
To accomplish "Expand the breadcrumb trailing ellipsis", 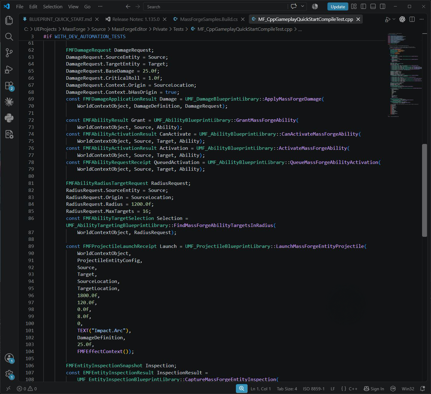I will [300, 29].
